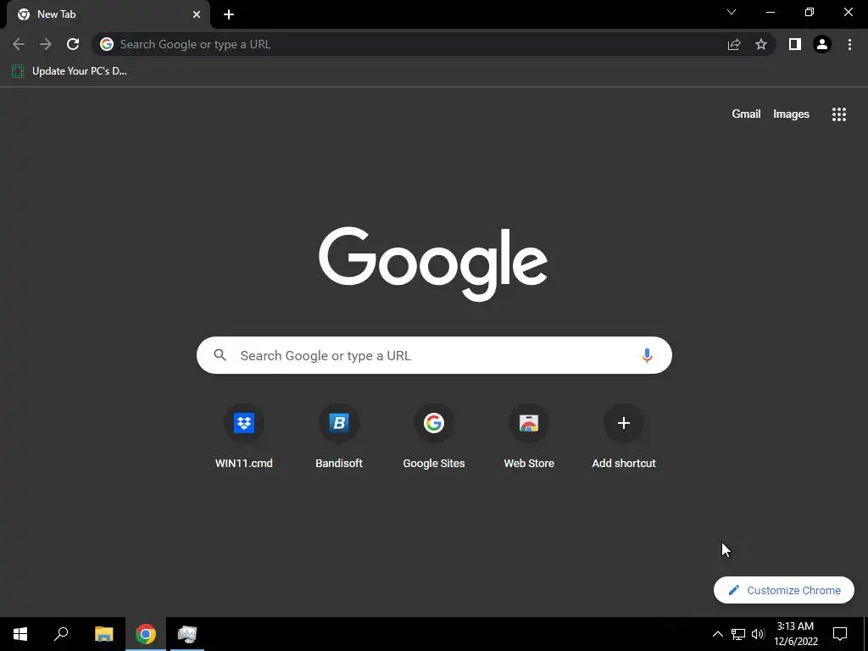Open Windows taskbar search
Image resolution: width=868 pixels, height=651 pixels.
tap(61, 634)
